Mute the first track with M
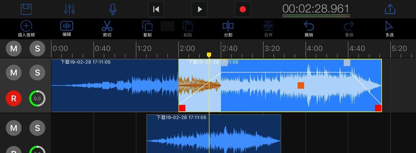 click(x=13, y=72)
